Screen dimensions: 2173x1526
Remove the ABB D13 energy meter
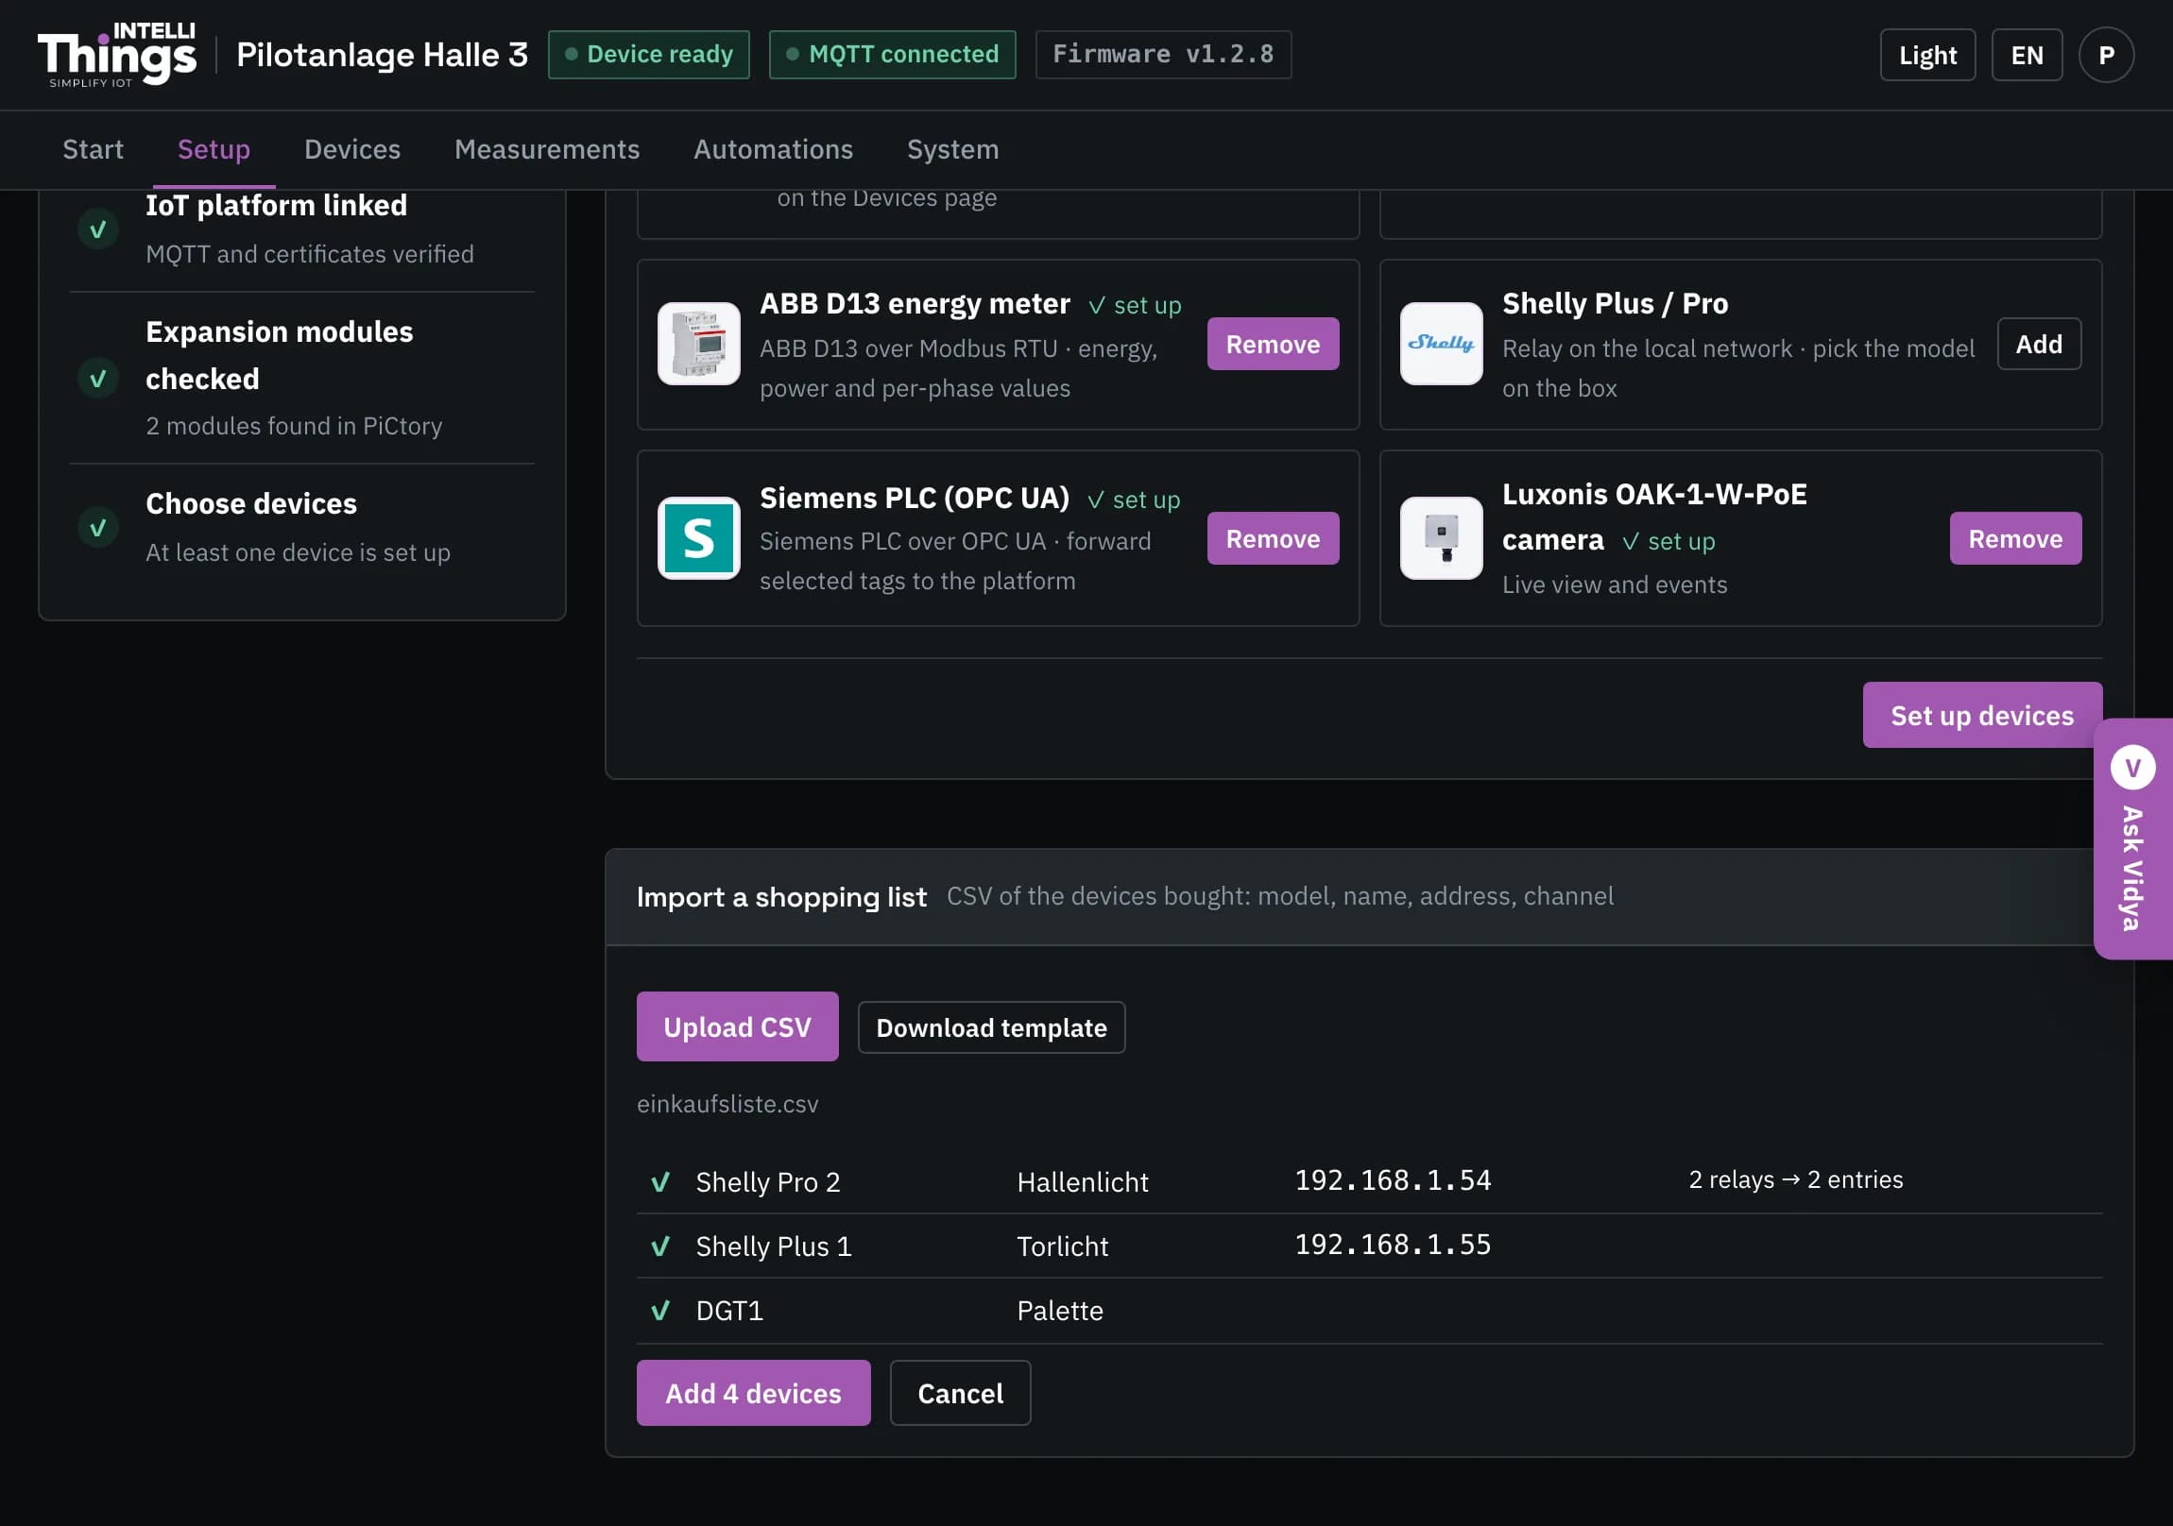tap(1273, 344)
